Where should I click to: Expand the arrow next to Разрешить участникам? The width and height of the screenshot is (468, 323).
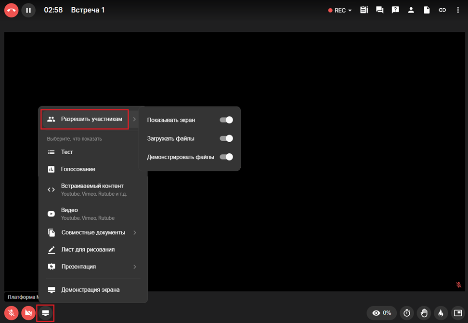point(134,119)
